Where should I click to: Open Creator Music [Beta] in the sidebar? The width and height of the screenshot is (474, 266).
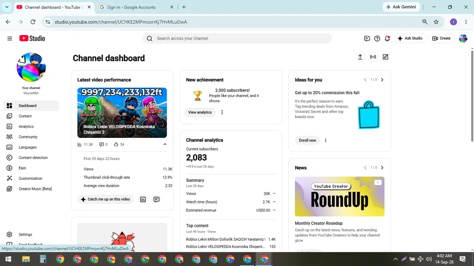click(31, 189)
